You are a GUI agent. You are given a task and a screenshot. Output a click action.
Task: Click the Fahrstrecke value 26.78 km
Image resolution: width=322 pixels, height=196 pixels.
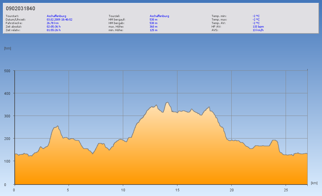(x=52, y=23)
